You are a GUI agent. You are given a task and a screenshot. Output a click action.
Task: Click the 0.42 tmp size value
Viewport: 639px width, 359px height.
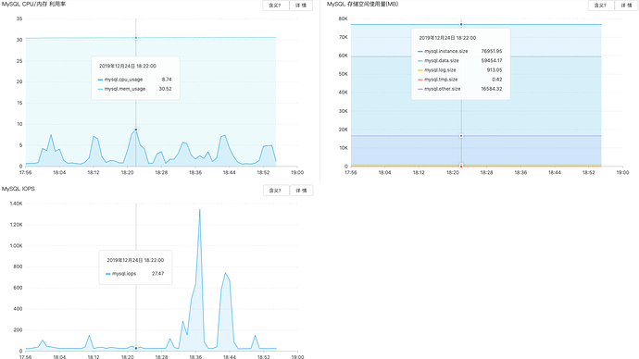point(496,80)
